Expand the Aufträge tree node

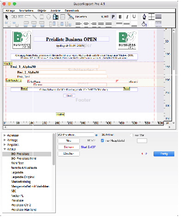pos(5,140)
